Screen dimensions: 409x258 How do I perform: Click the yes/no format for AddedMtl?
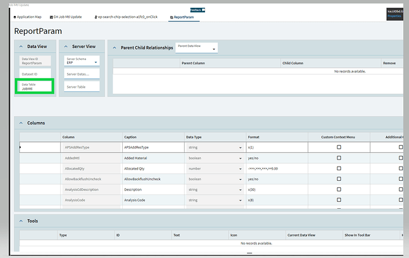click(277, 158)
